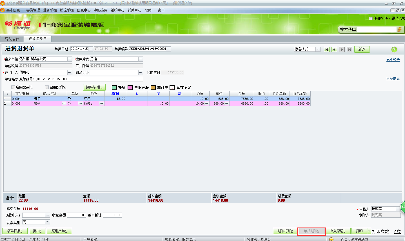Click the 收款金额 amount field

click(76, 215)
